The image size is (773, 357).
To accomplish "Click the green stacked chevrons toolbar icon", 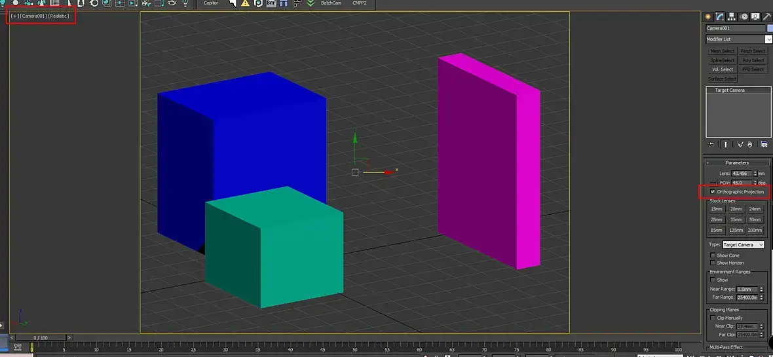I will [x=310, y=3].
